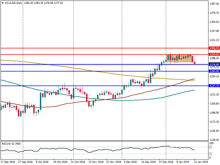This screenshot has height=165, width=220.
Task: Click the 17 Sep 2018 date label
Action: (8, 162)
